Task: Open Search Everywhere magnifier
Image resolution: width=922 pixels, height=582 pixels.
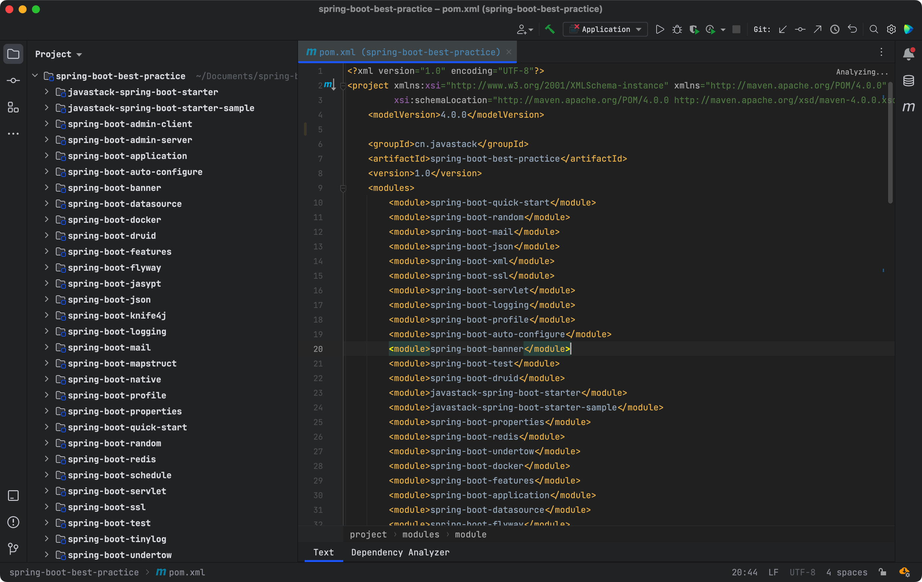Action: (874, 30)
